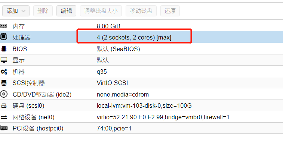Click the 移动磁盘 button
The height and width of the screenshot is (164, 283).
(x=141, y=11)
